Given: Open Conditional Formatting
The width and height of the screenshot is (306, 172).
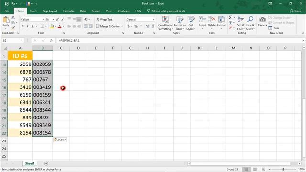Looking at the screenshot, I should (x=165, y=23).
